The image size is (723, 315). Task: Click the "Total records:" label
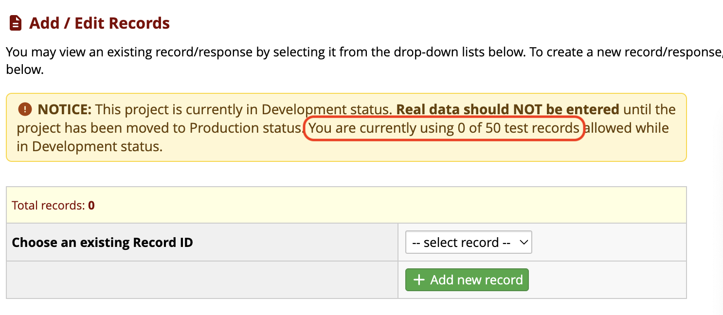(48, 206)
